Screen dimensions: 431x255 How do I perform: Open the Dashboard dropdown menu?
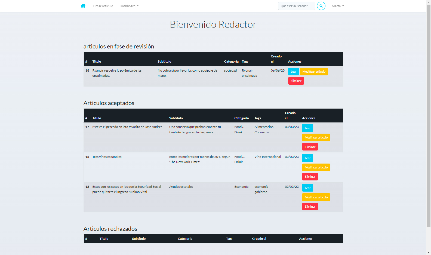[129, 6]
